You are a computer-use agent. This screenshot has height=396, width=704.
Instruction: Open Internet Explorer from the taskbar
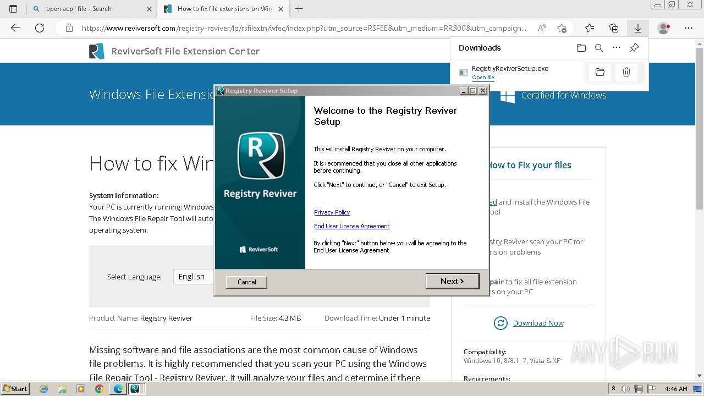point(44,389)
